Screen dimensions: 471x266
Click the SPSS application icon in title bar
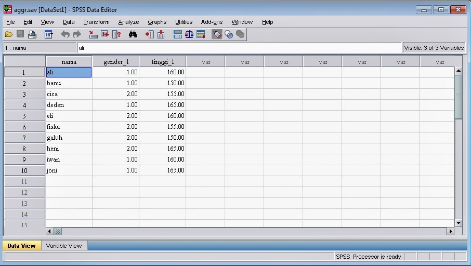(8, 9)
